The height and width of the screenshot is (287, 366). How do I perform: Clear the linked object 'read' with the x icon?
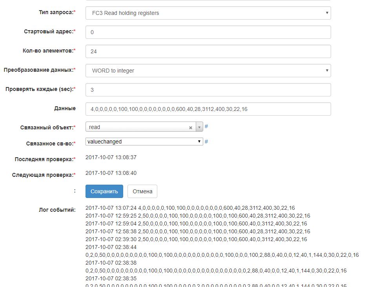[191, 128]
